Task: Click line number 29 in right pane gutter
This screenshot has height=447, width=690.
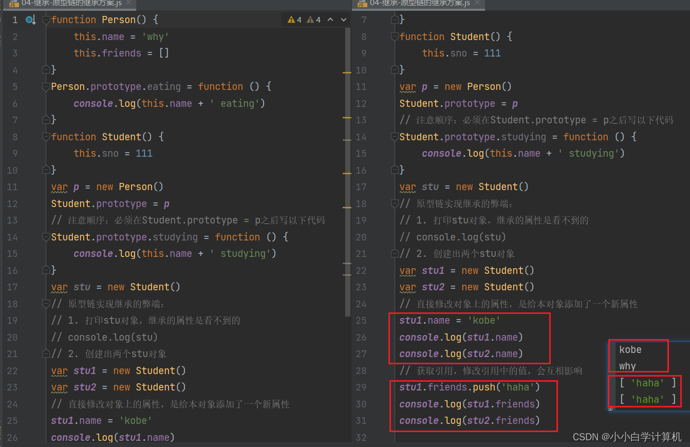Action: (361, 387)
